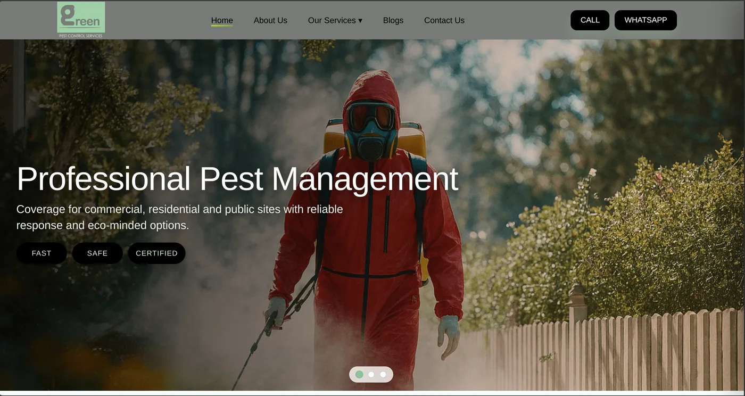Open the Home menu item
The width and height of the screenshot is (745, 396).
(222, 20)
